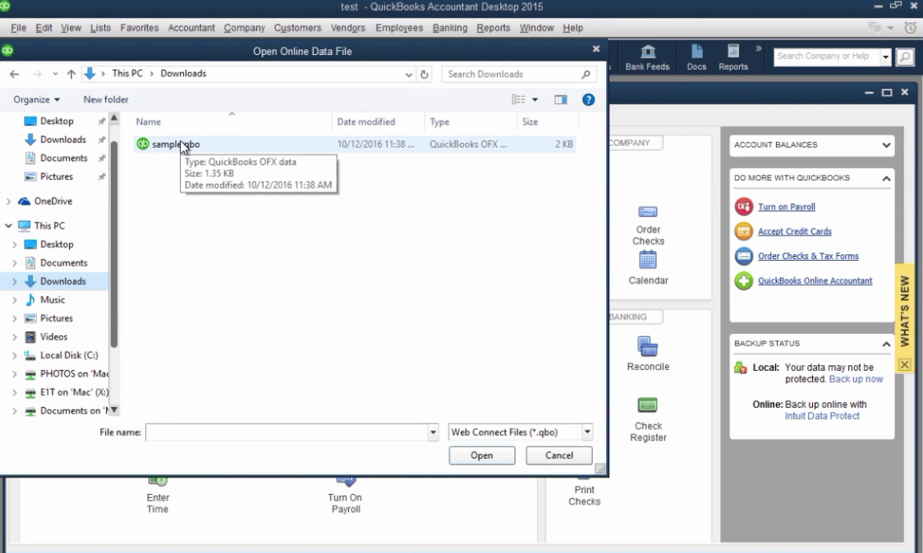This screenshot has width=923, height=553.
Task: Click the Turn on Payroll red icon
Action: coord(743,207)
